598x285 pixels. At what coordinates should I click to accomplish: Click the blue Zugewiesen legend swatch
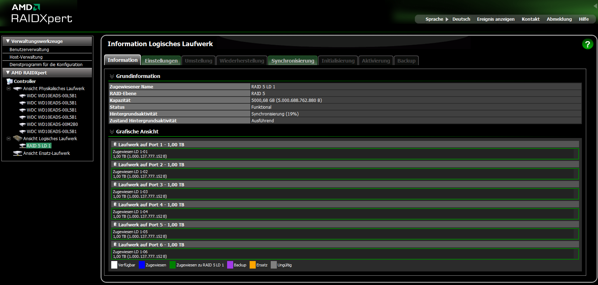tap(142, 265)
